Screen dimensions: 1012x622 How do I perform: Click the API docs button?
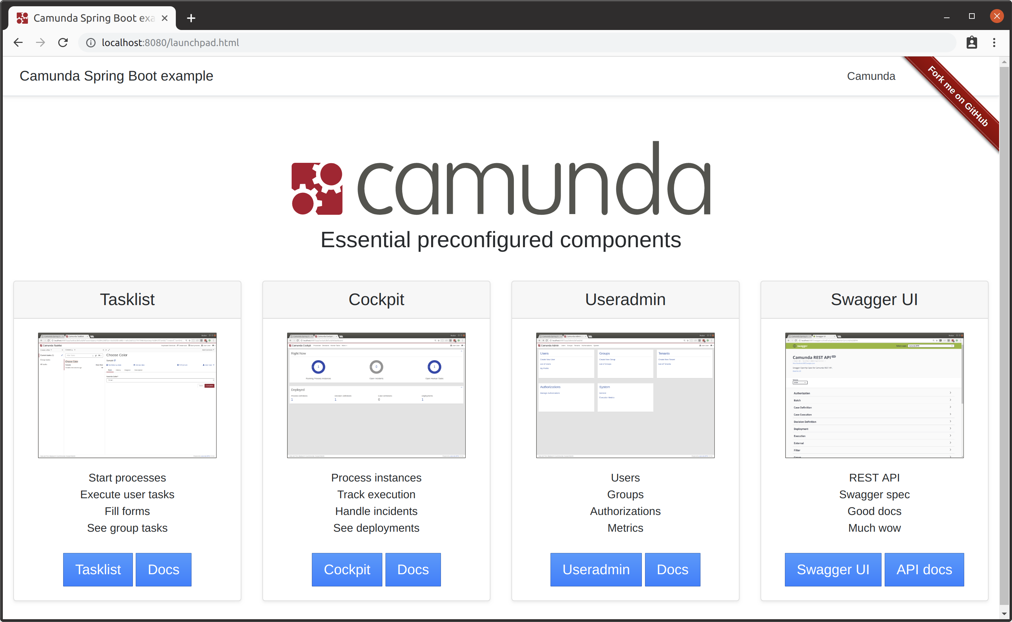(x=924, y=569)
